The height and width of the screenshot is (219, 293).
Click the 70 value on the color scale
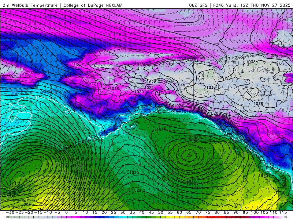pyautogui.click(x=198, y=212)
